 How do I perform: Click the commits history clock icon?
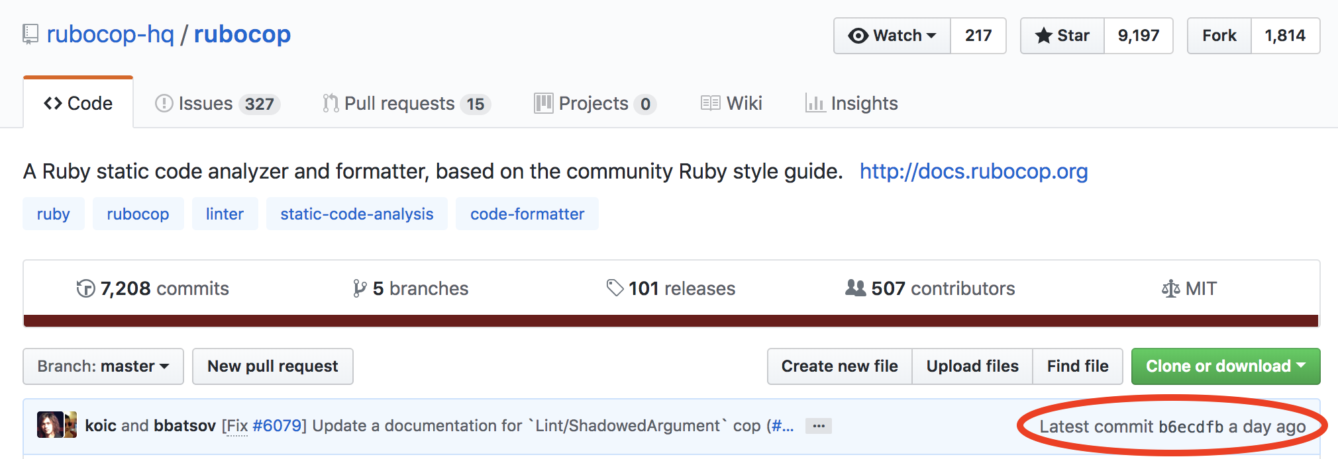point(85,289)
